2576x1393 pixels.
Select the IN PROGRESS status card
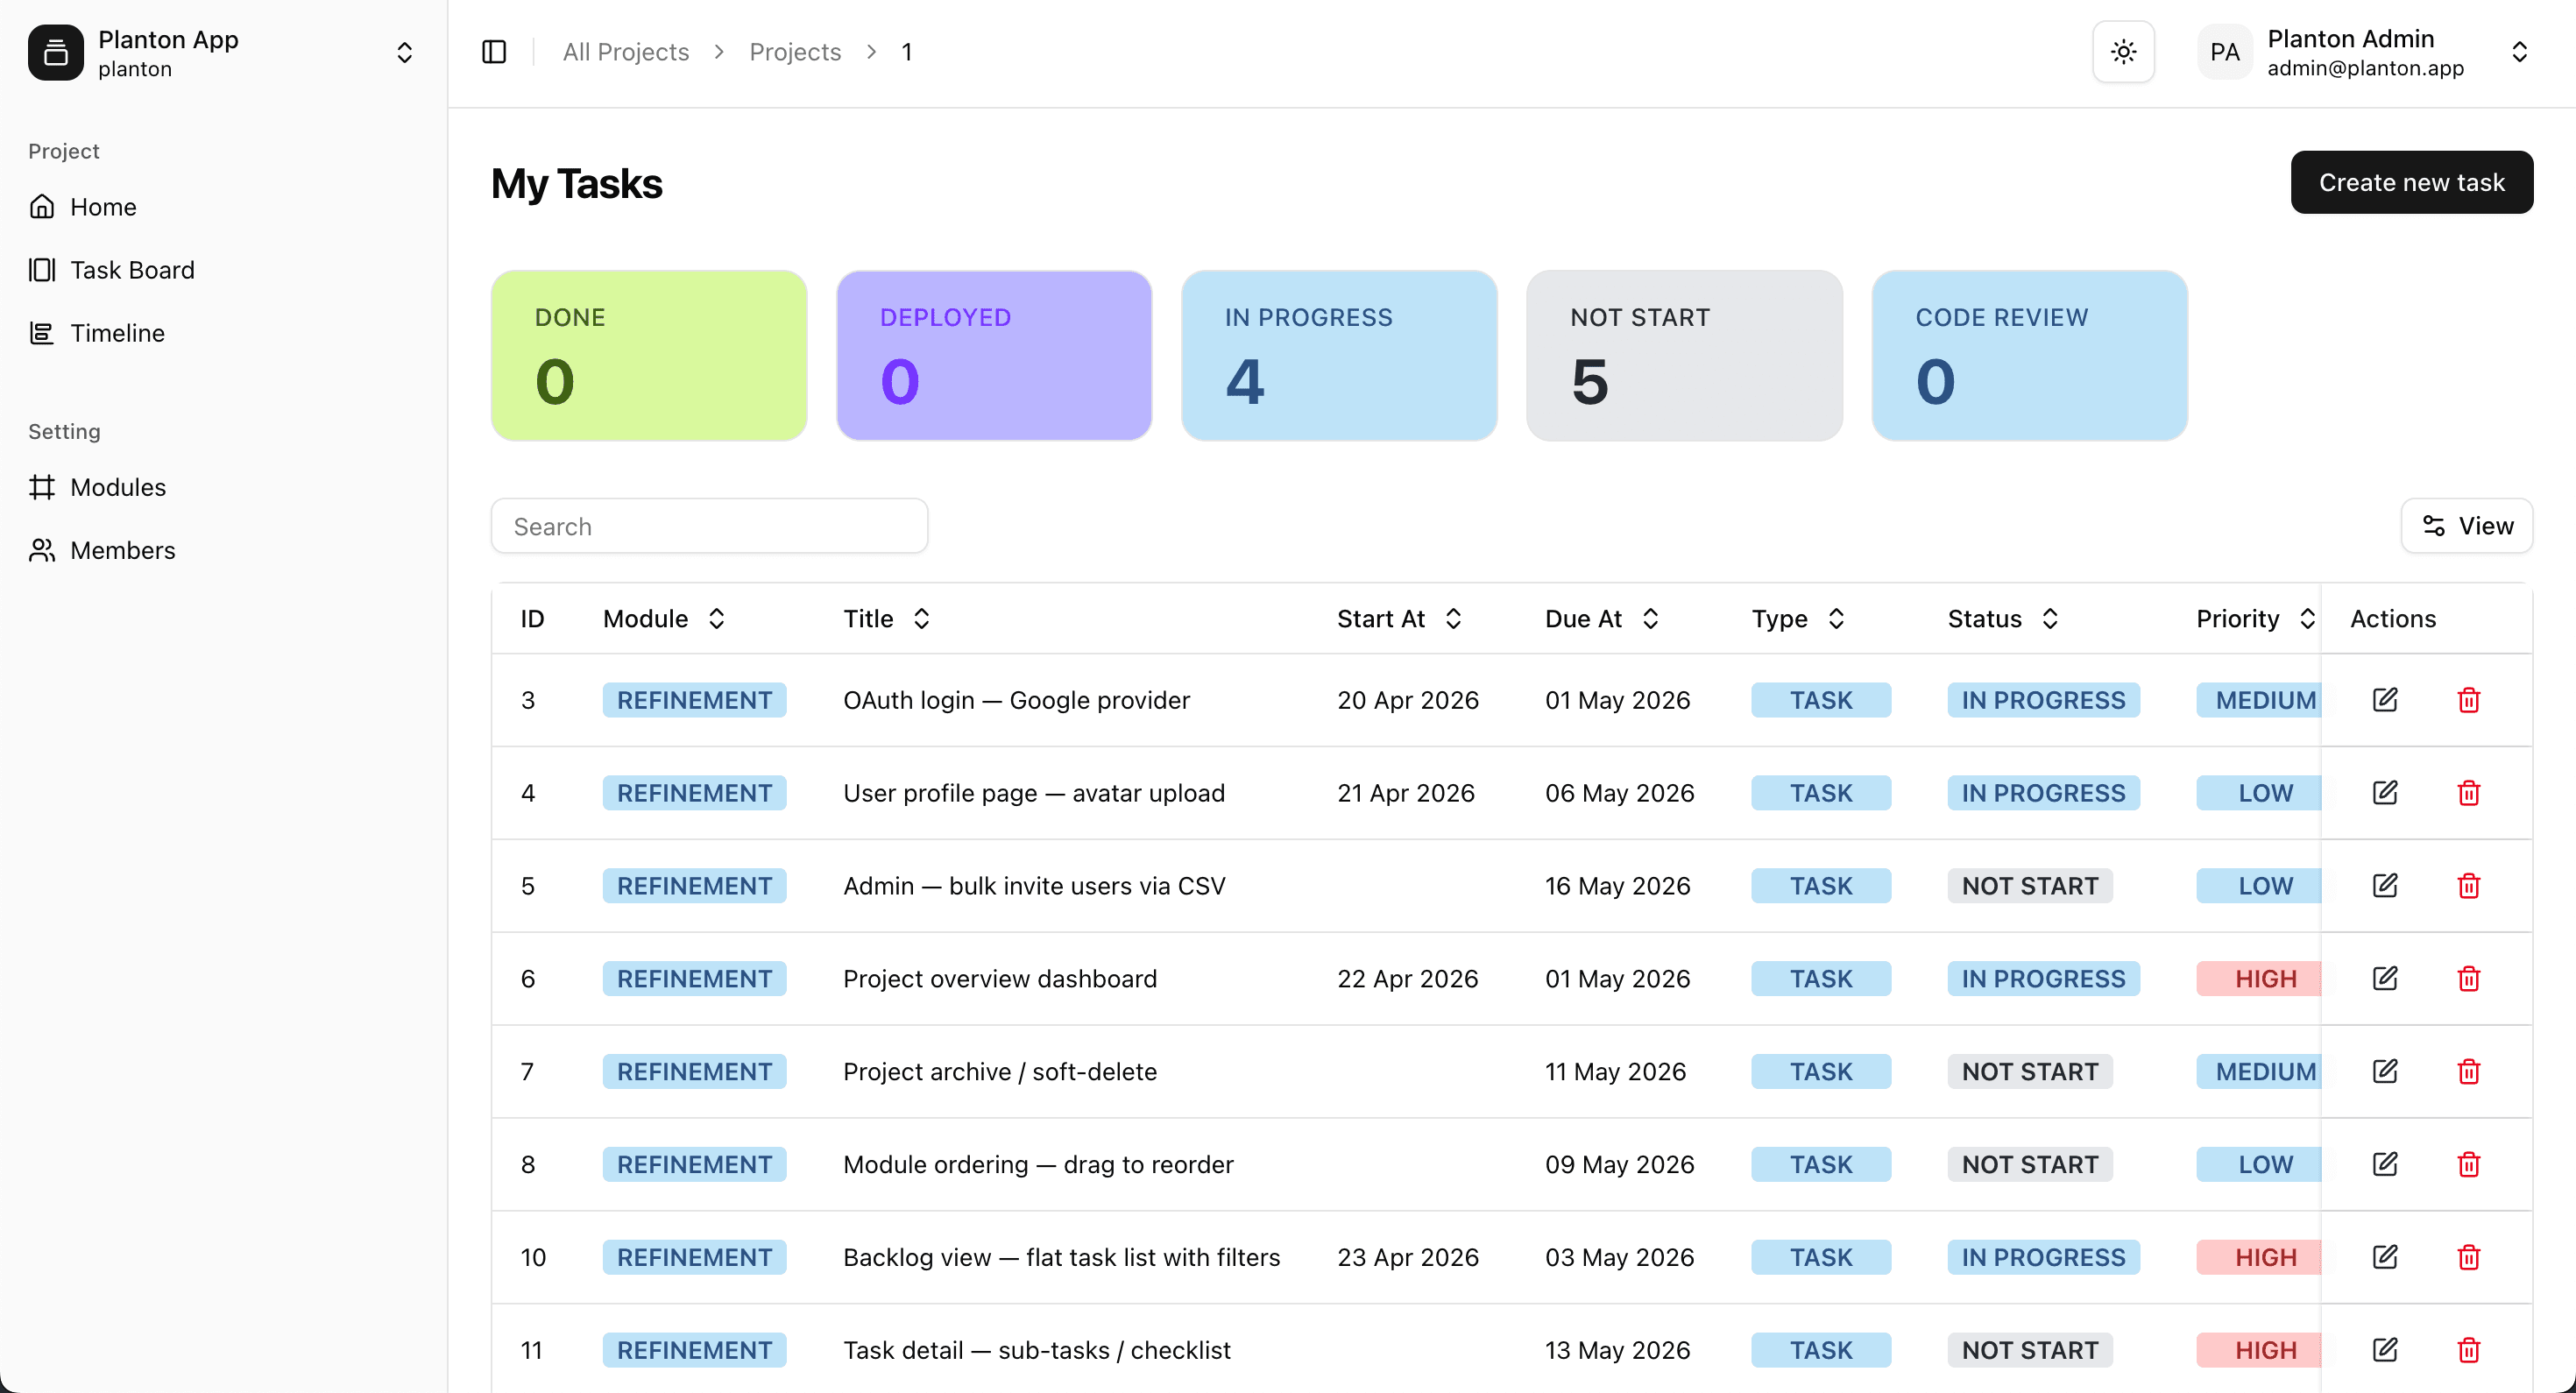(x=1339, y=355)
